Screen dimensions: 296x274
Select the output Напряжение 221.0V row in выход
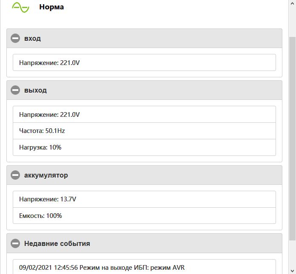[144, 114]
